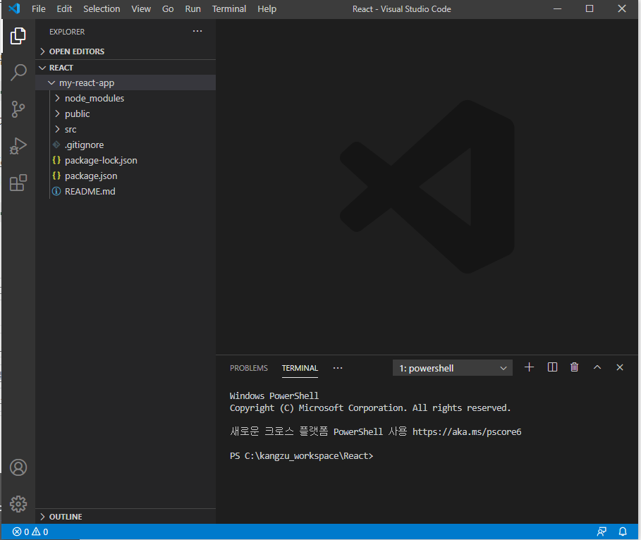Click the PS C:\kangzu_workspace\React> prompt line
Viewport: 641px width, 540px height.
[x=301, y=456]
